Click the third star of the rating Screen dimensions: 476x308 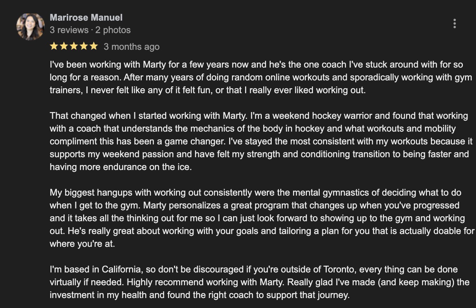[x=74, y=46]
